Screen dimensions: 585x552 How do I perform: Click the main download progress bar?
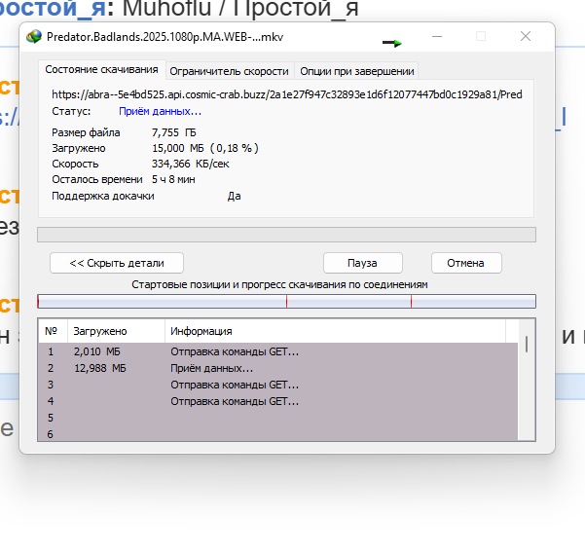pos(286,235)
